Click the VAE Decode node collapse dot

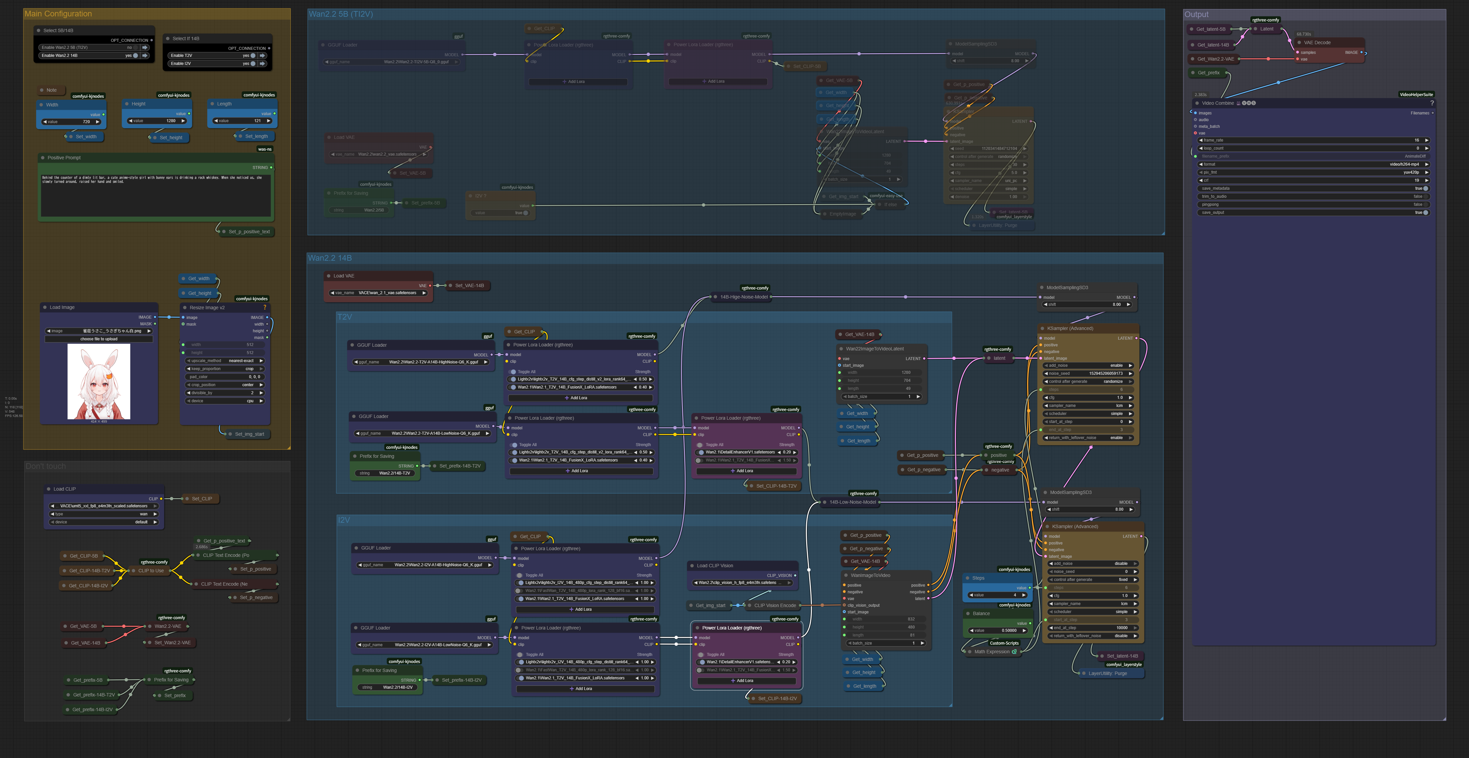point(1299,42)
